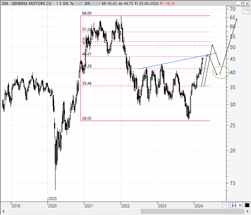This screenshot has height=215, width=251.
Task: Click the 45 price axis label
Action: [x=233, y=59]
